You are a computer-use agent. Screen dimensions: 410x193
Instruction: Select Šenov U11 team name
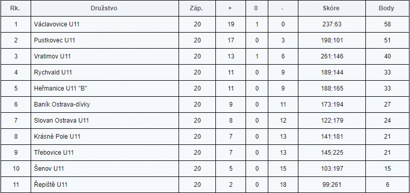49,169
